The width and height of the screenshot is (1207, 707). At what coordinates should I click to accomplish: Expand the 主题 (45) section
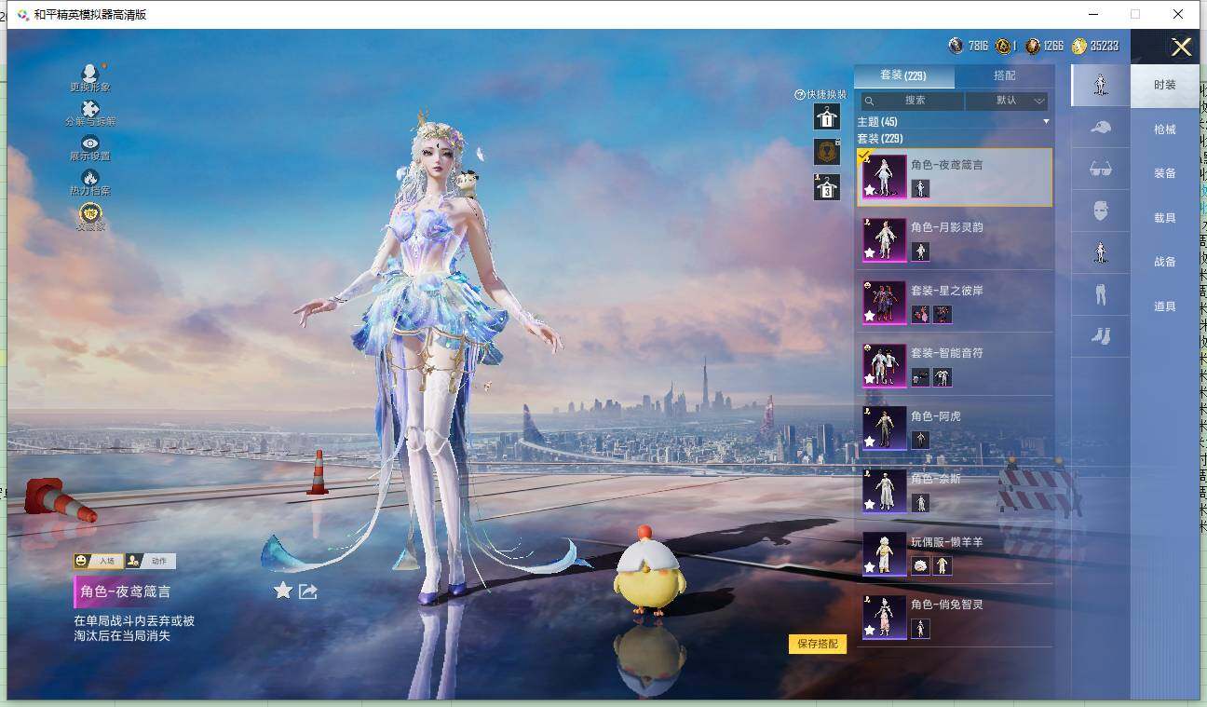pyautogui.click(x=954, y=122)
